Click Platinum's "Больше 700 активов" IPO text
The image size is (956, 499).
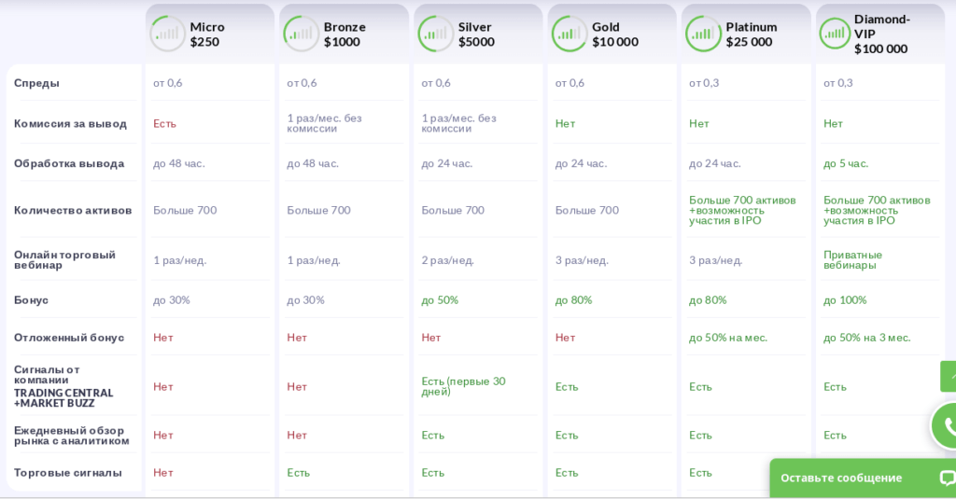coord(742,210)
